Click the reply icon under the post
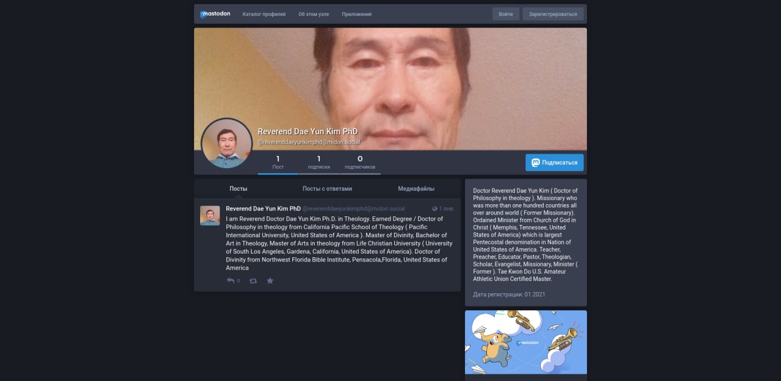The height and width of the screenshot is (381, 781). pyautogui.click(x=231, y=281)
